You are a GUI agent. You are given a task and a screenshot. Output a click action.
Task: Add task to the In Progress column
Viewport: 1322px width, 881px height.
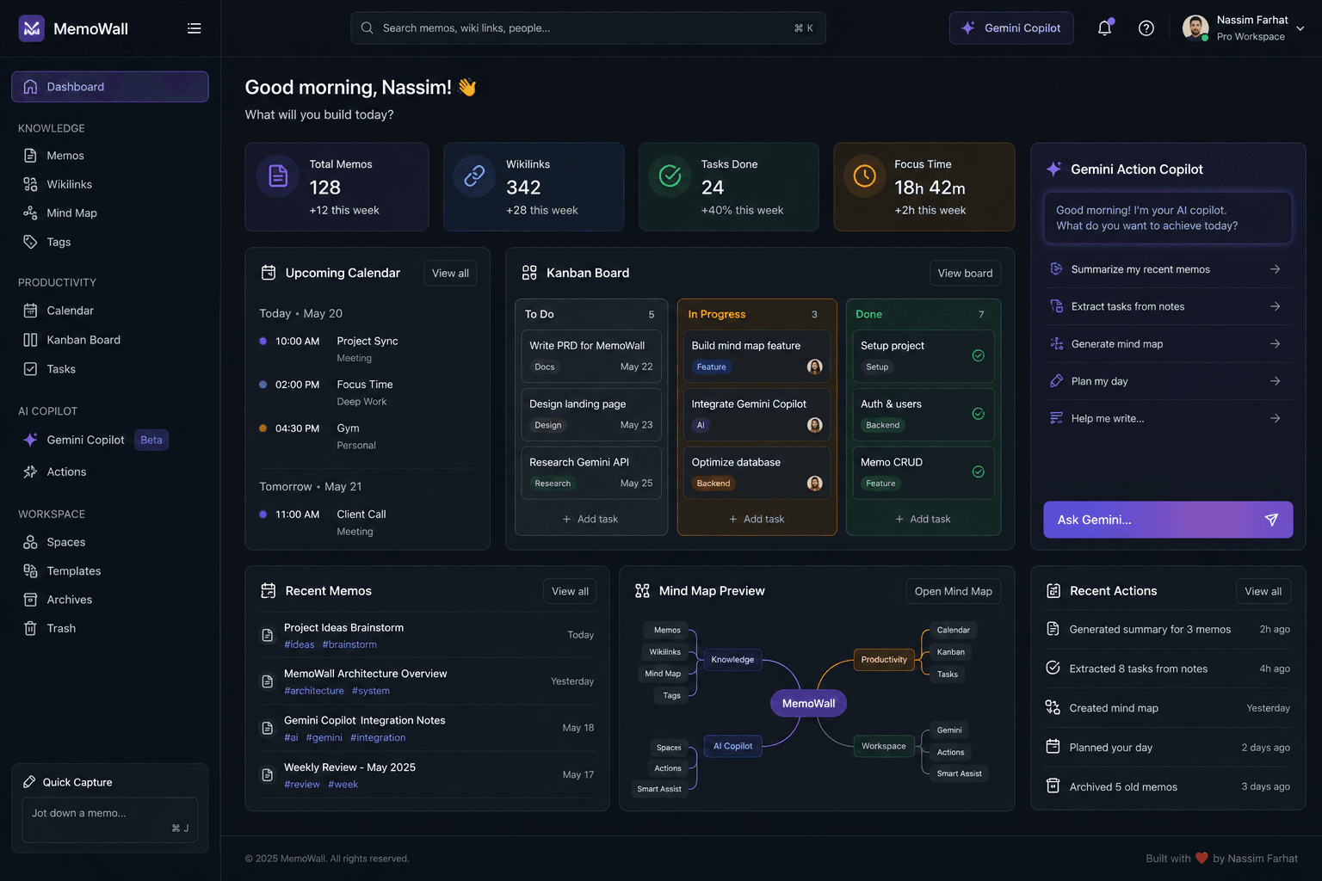point(757,520)
